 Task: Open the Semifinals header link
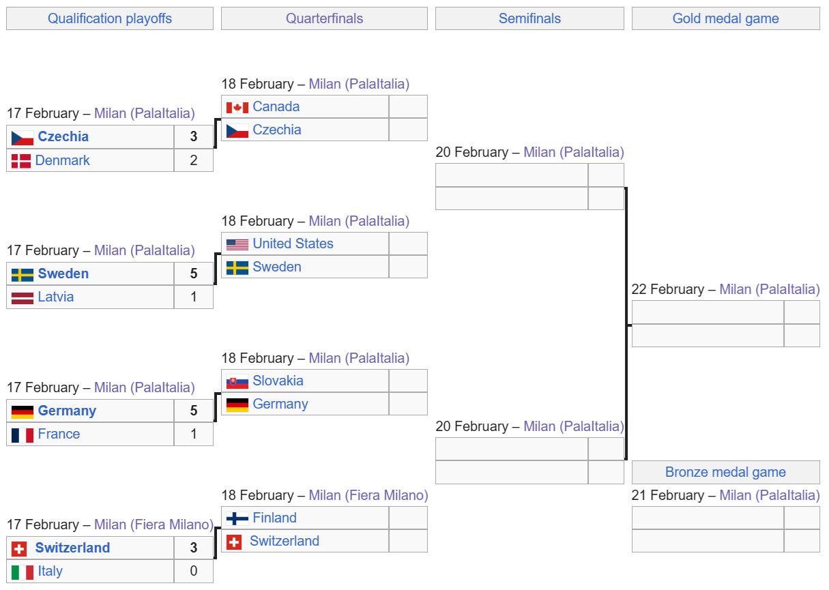coord(529,18)
